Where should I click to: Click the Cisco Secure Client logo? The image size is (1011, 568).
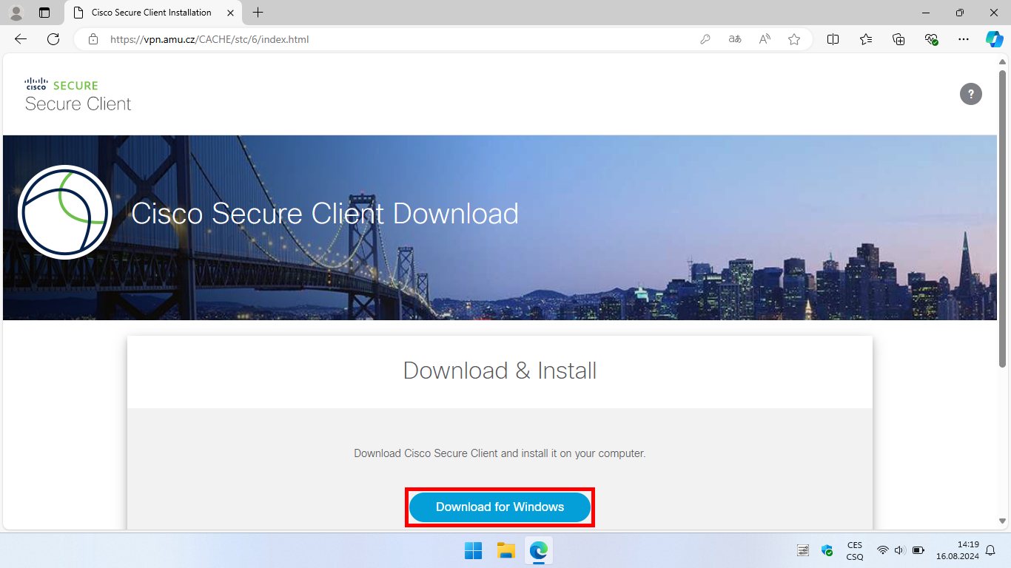tap(78, 95)
